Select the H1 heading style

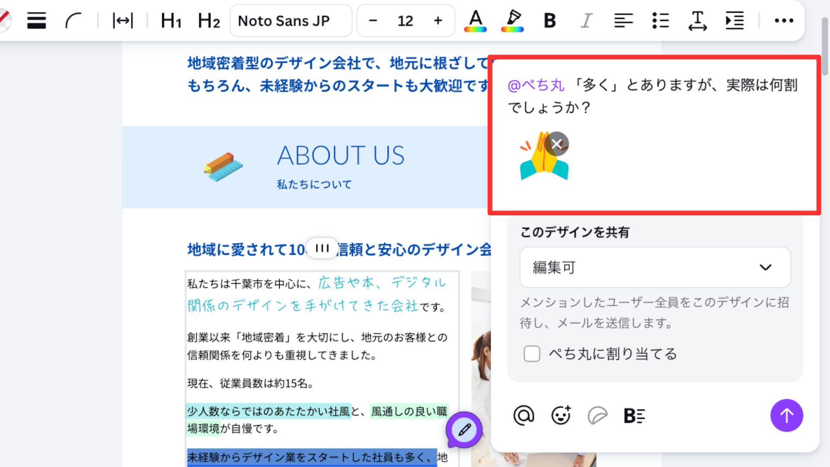click(x=170, y=20)
